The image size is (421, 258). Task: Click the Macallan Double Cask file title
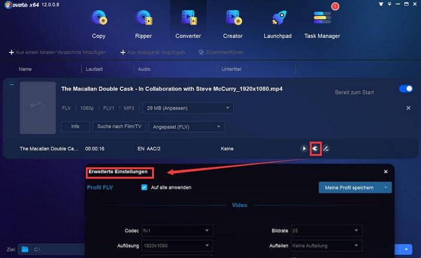pos(172,89)
